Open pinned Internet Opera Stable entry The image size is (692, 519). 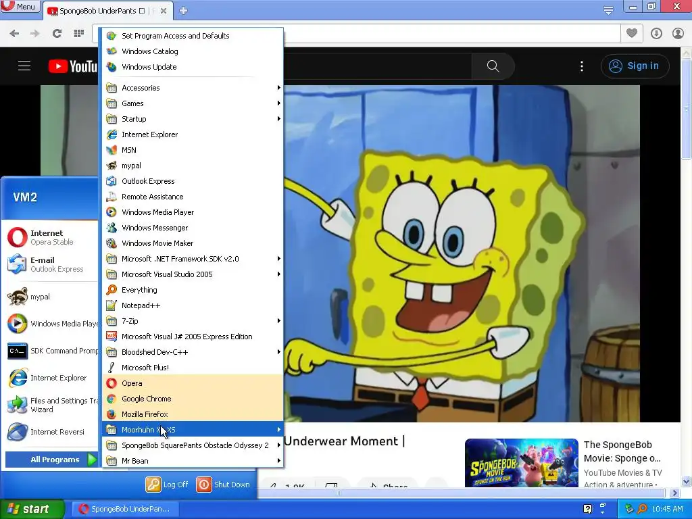(51, 237)
